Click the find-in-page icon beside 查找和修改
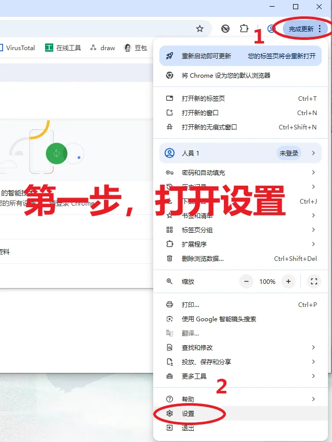This screenshot has width=332, height=442. (170, 347)
